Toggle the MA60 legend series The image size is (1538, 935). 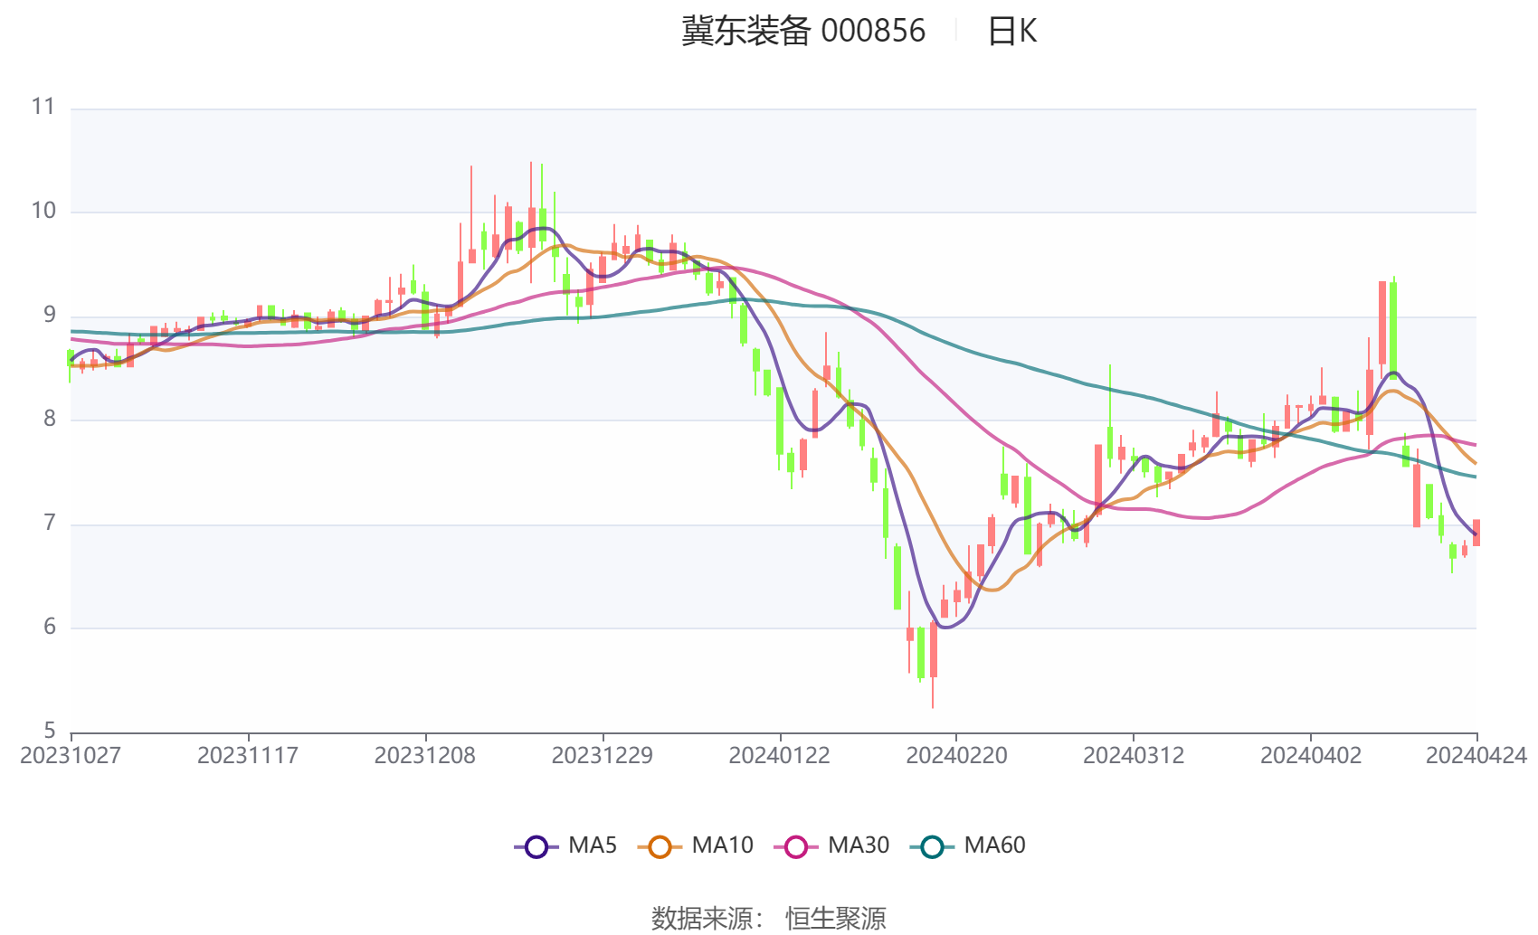(968, 845)
